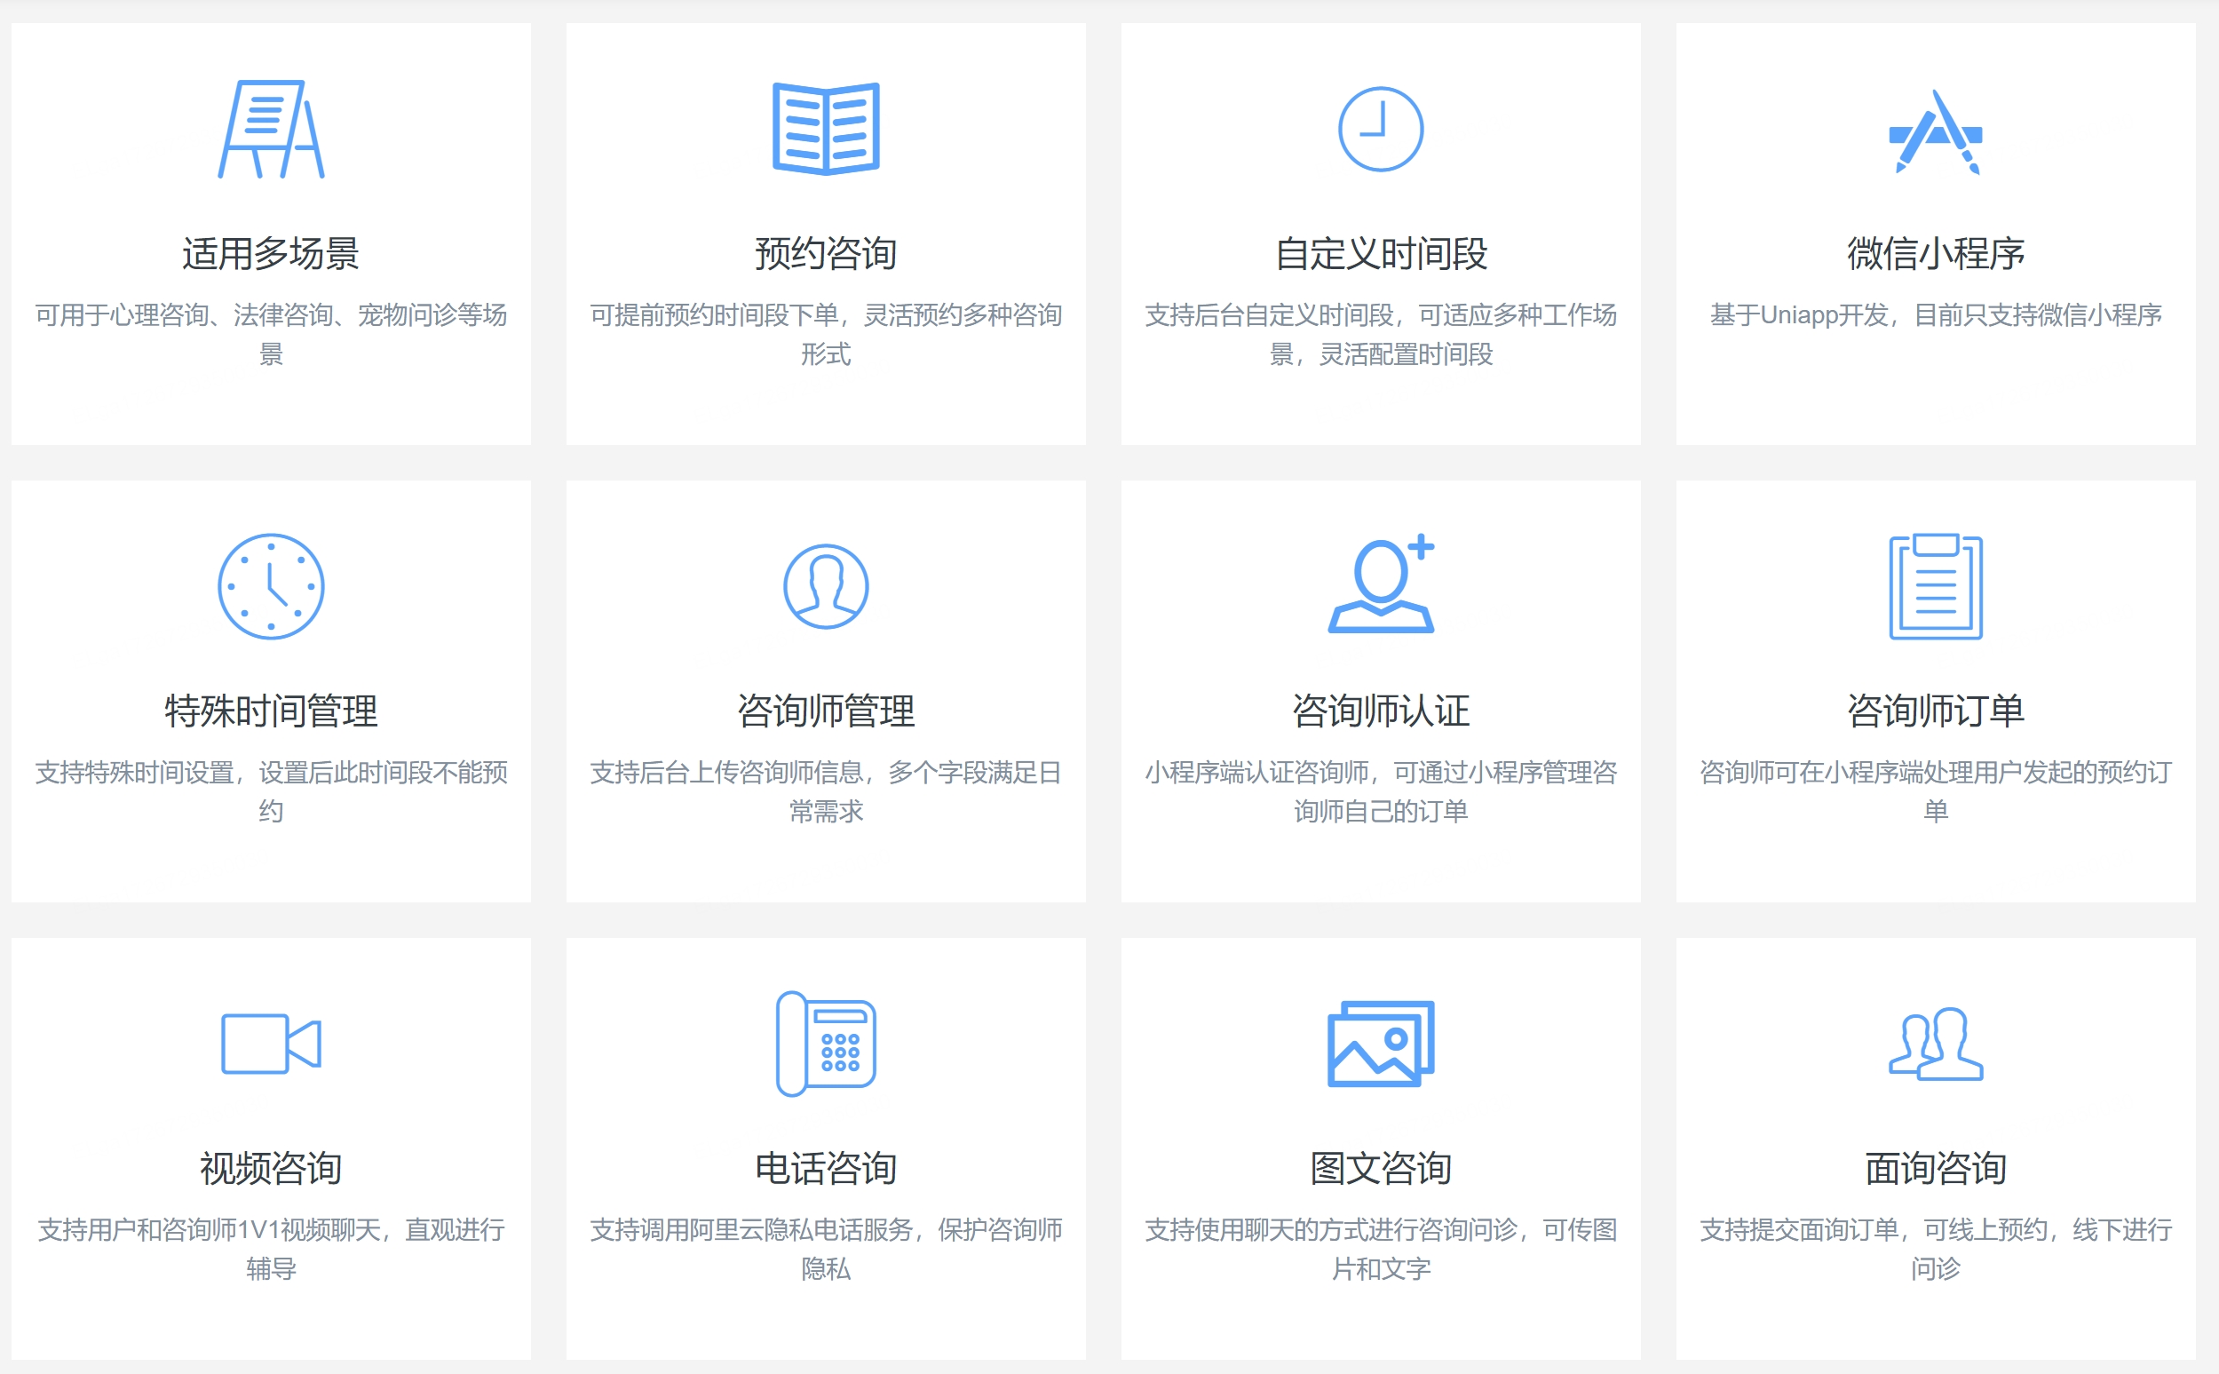The image size is (2219, 1374).
Task: Click the easel icon above 适用多场景
Action: click(x=271, y=129)
